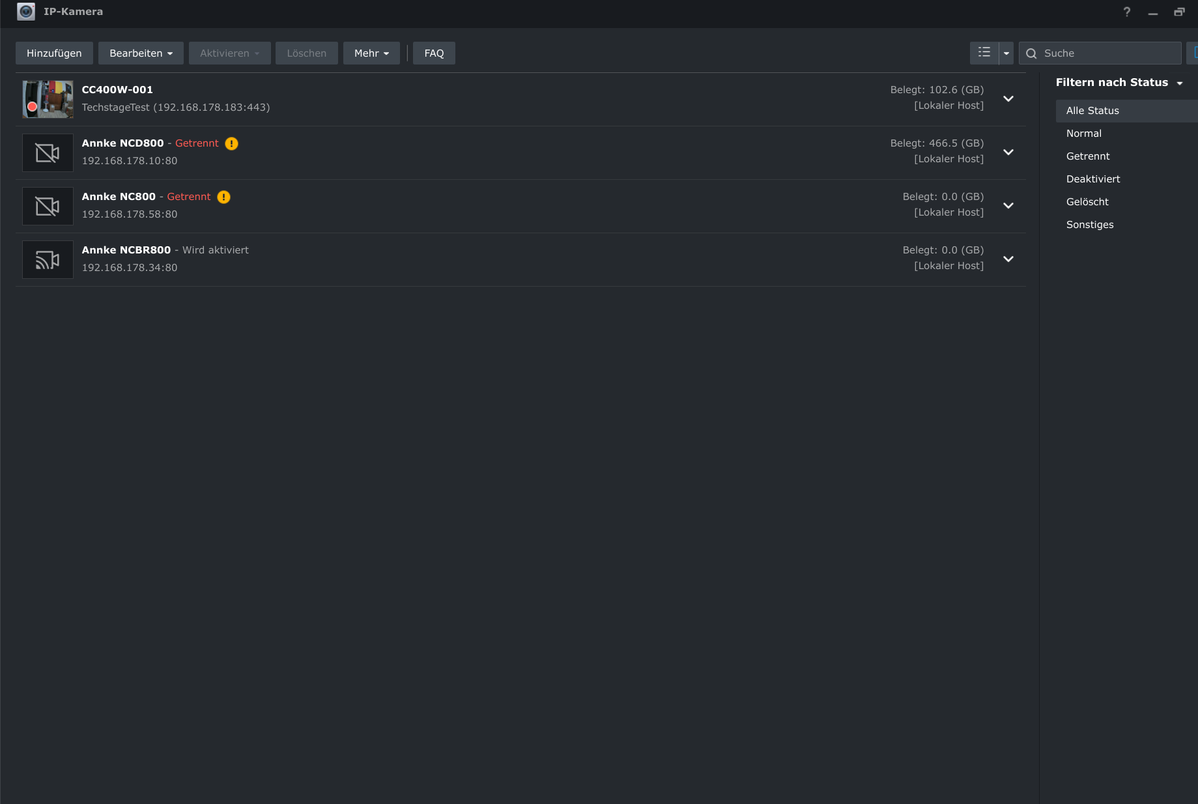Expand the Annke NCBR800 row chevron
1198x804 pixels.
(1008, 259)
